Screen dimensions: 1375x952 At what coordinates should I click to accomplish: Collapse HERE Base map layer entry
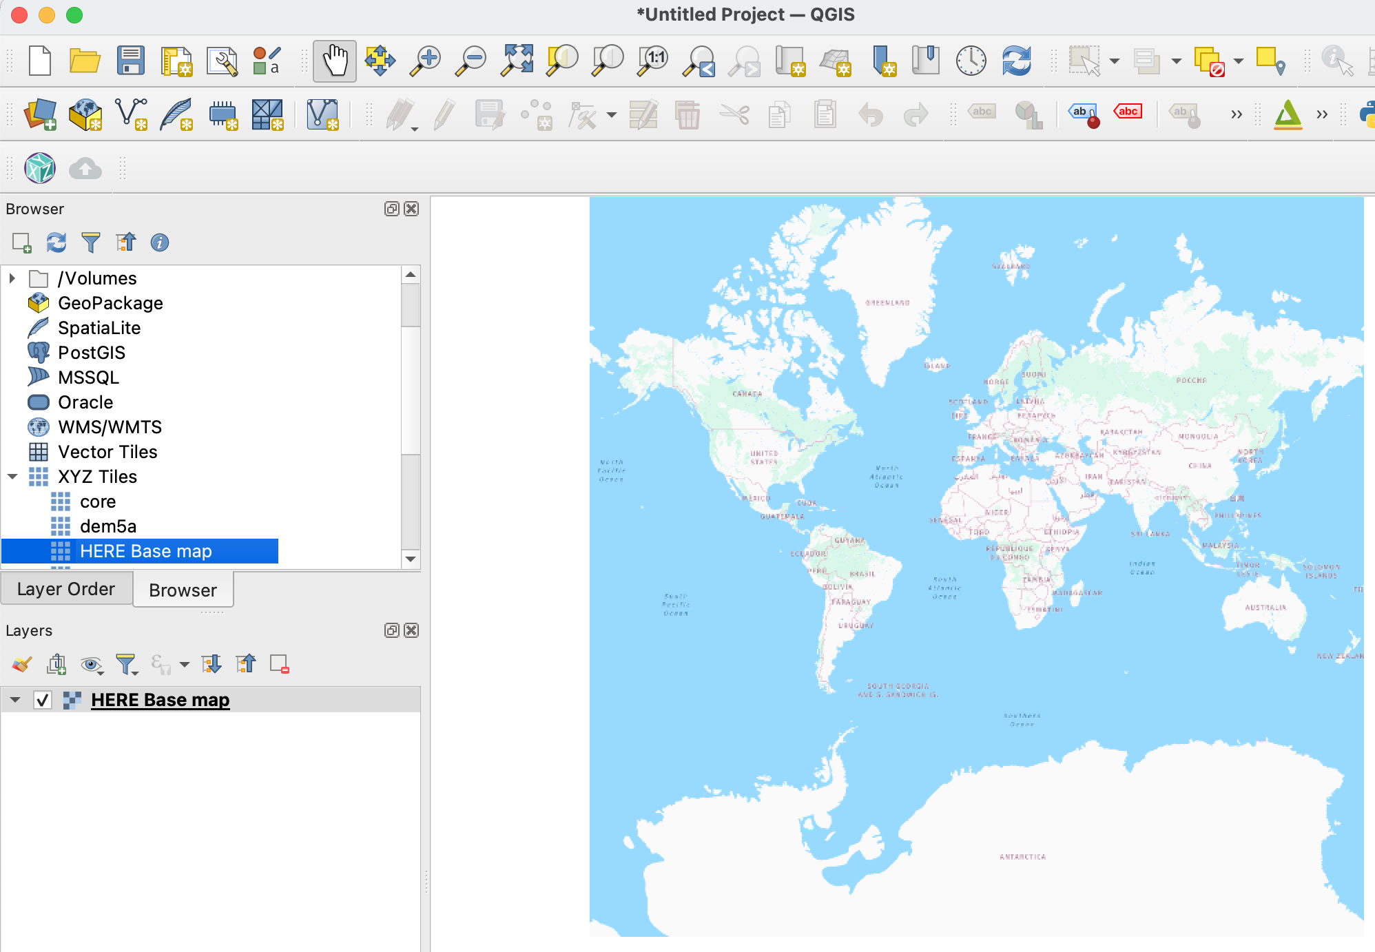pyautogui.click(x=15, y=700)
